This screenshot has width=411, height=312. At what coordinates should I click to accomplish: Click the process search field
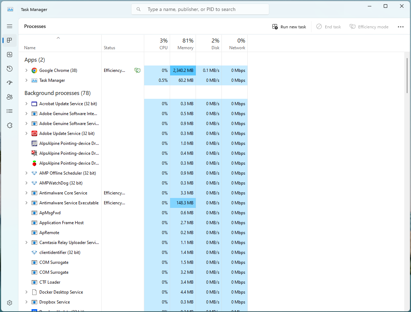pos(200,9)
